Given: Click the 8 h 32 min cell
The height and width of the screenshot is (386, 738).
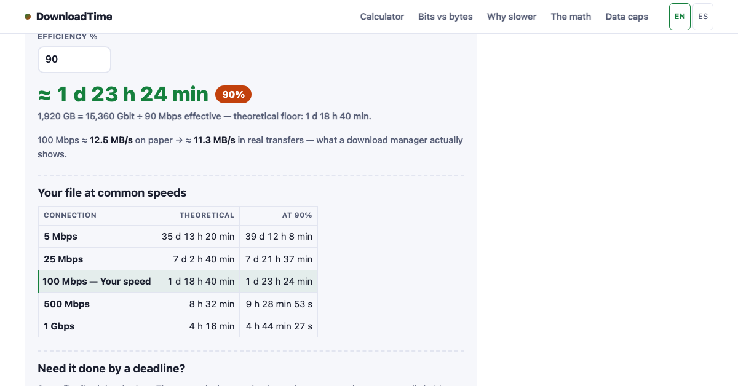Looking at the screenshot, I should click(x=198, y=304).
